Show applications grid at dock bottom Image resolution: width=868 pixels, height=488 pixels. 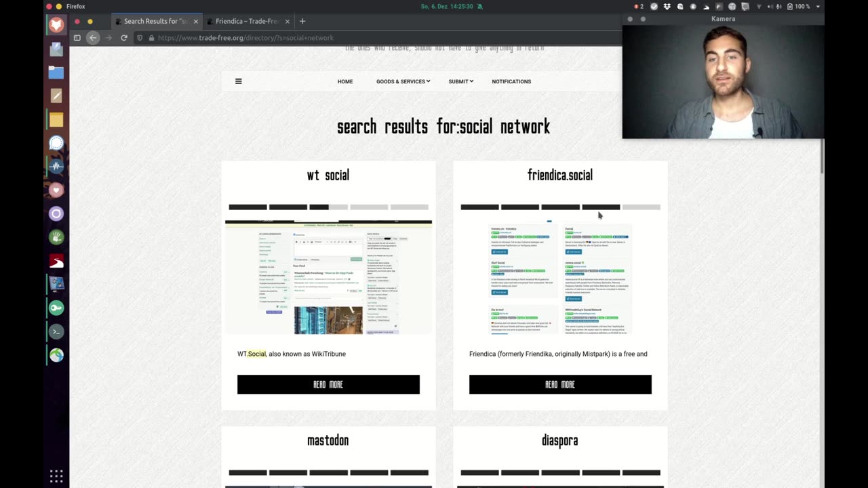tap(56, 475)
